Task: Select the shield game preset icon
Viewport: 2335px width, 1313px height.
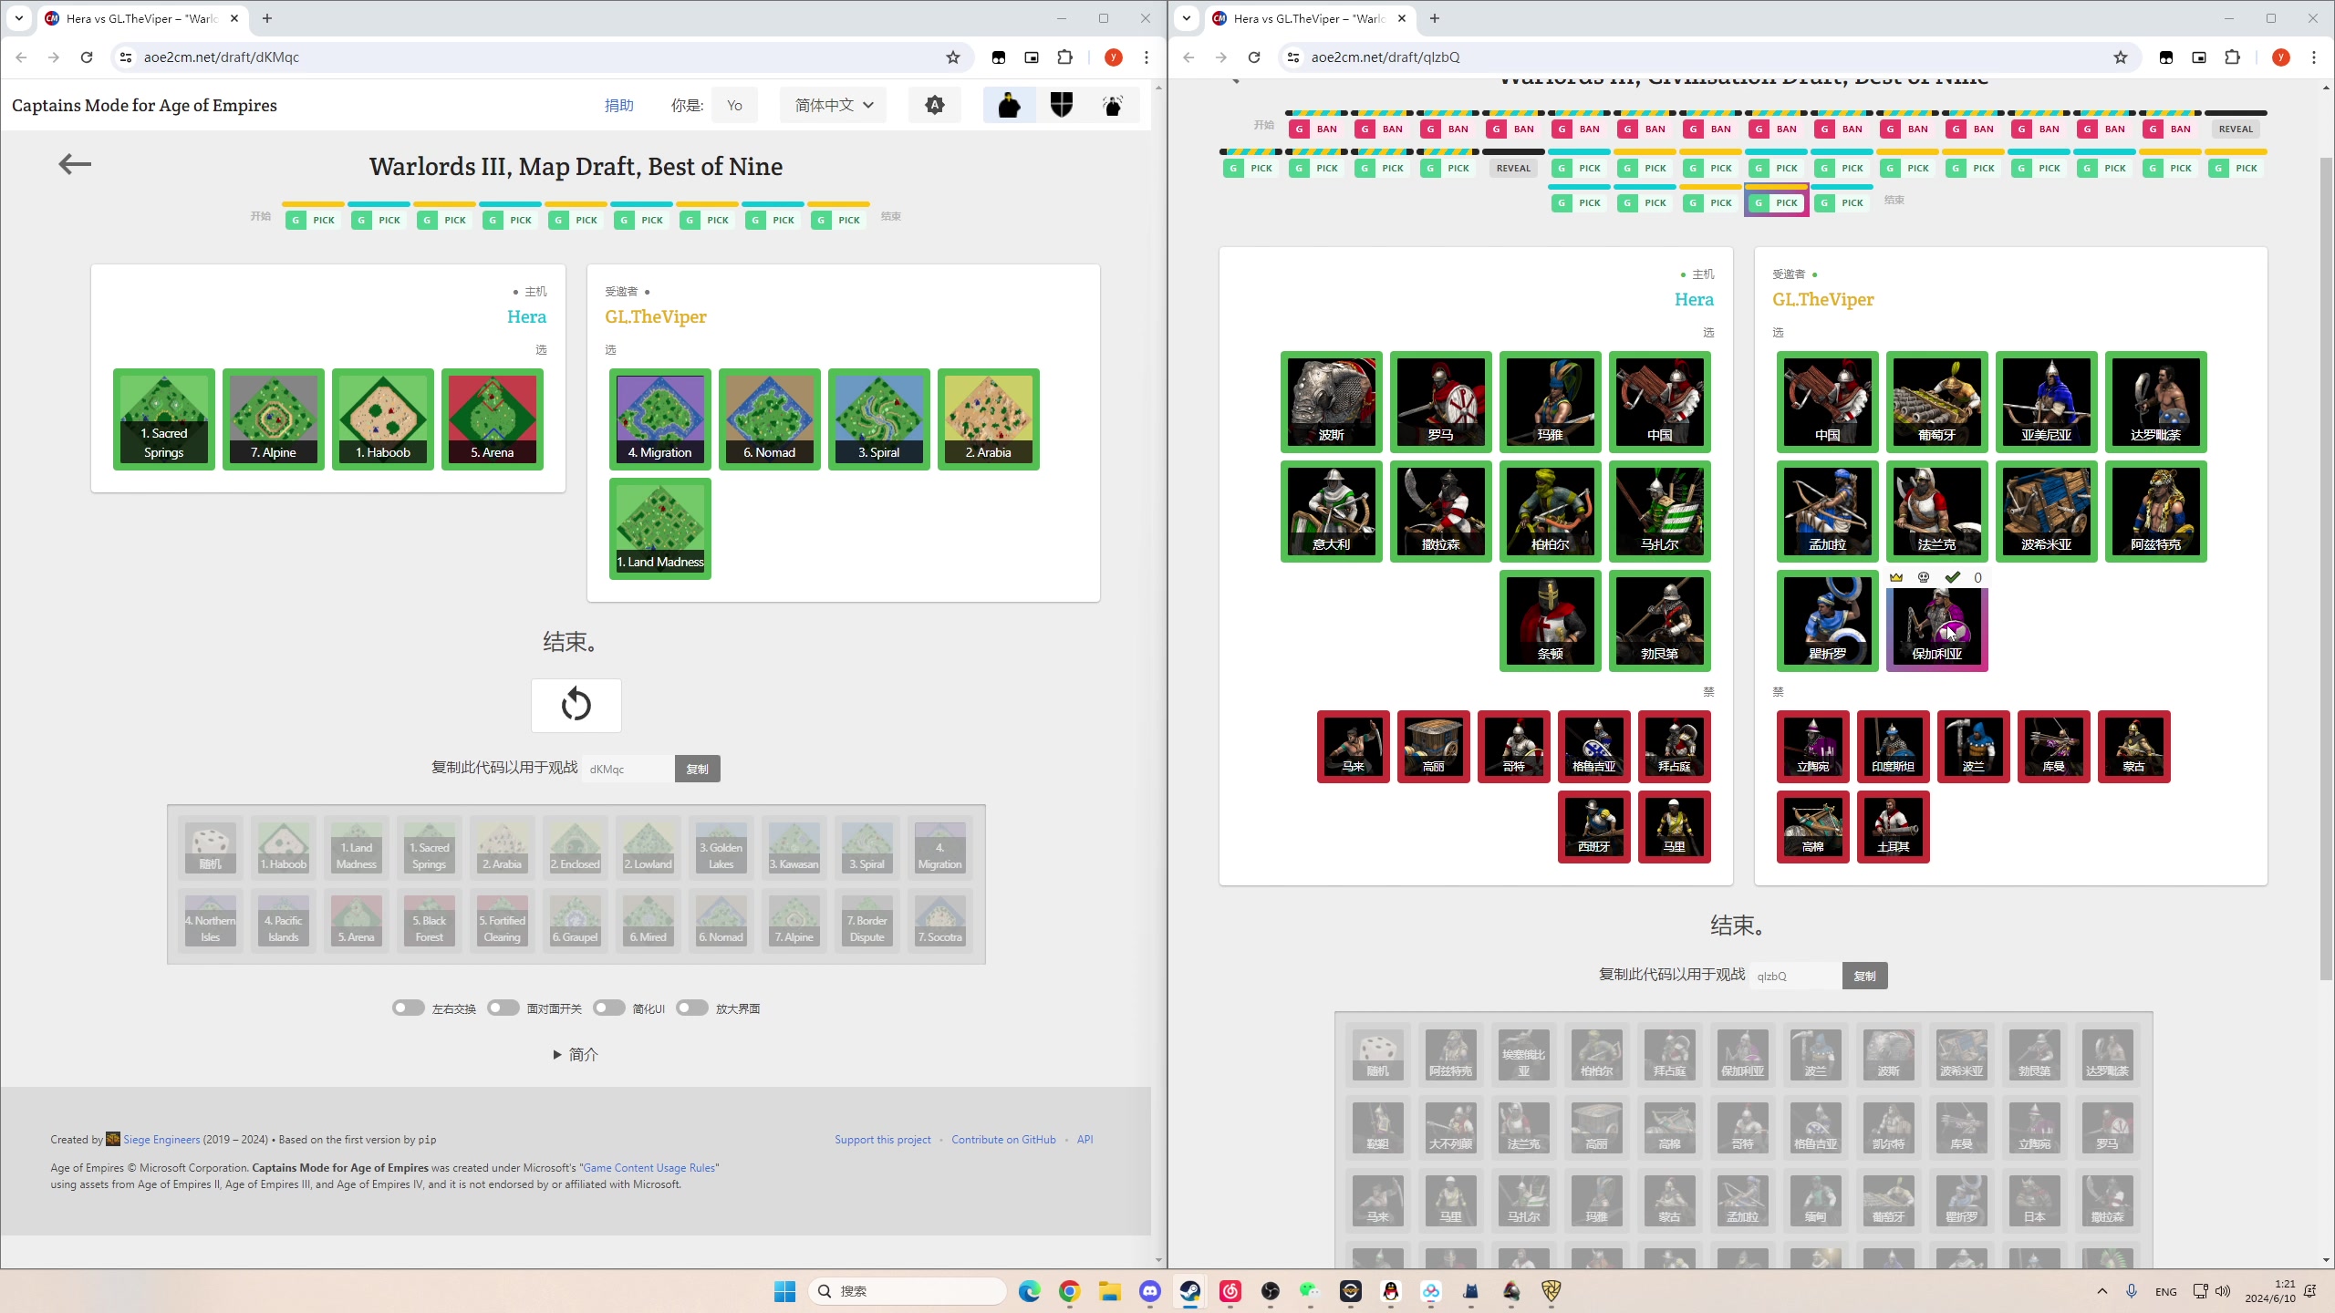Action: click(1062, 105)
